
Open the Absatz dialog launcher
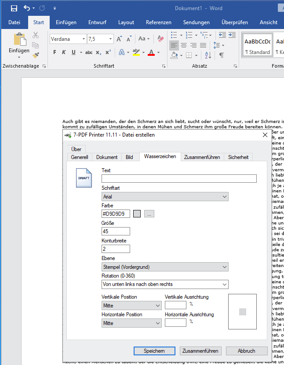236,66
